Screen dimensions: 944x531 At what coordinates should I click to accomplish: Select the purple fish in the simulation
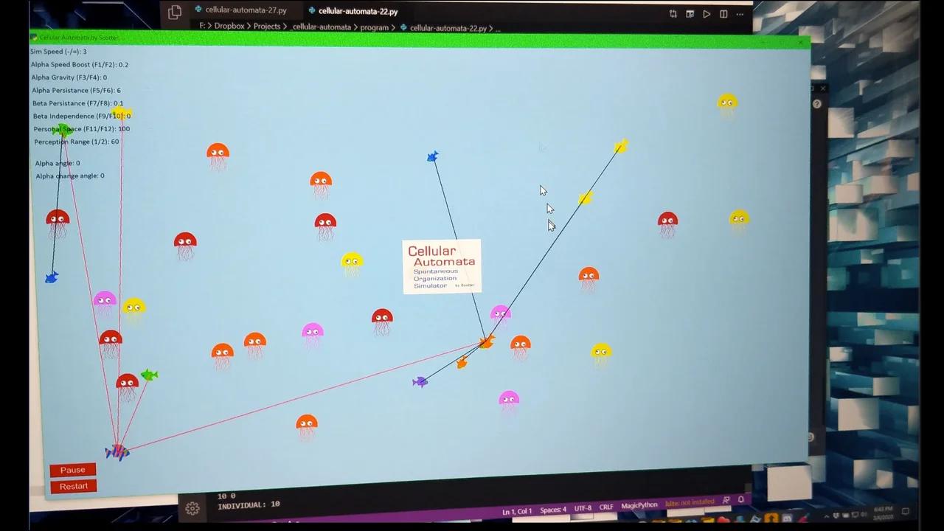click(420, 381)
